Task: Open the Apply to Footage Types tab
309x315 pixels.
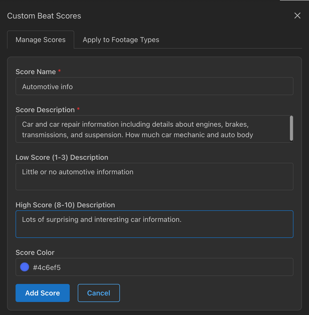Action: (121, 40)
